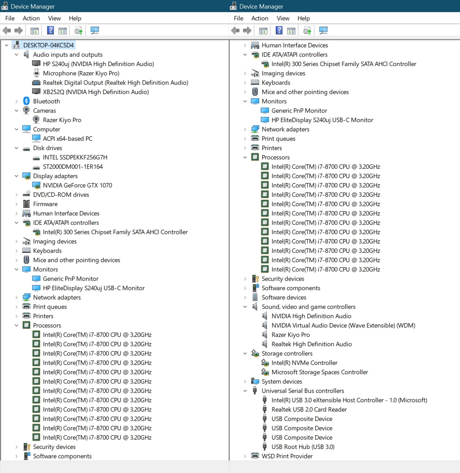460x473 pixels.
Task: Open Action menu in right Device Manager window
Action: (x=260, y=18)
